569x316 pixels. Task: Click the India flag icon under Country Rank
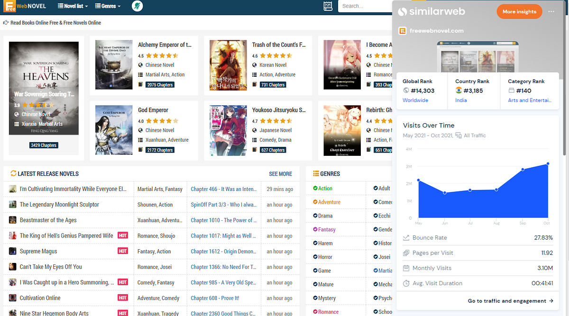pyautogui.click(x=458, y=90)
